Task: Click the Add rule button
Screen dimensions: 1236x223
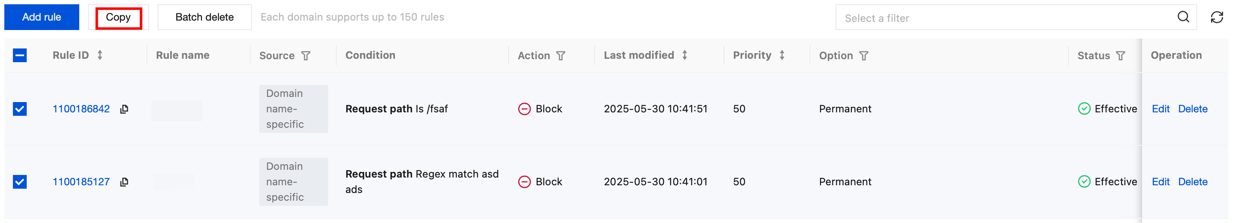Action: pyautogui.click(x=42, y=17)
